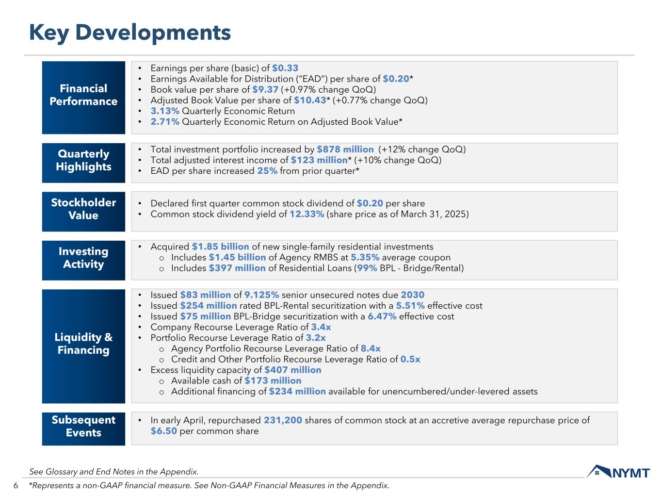
Task: Select the Liquidity & Financing label box
Action: 83,344
